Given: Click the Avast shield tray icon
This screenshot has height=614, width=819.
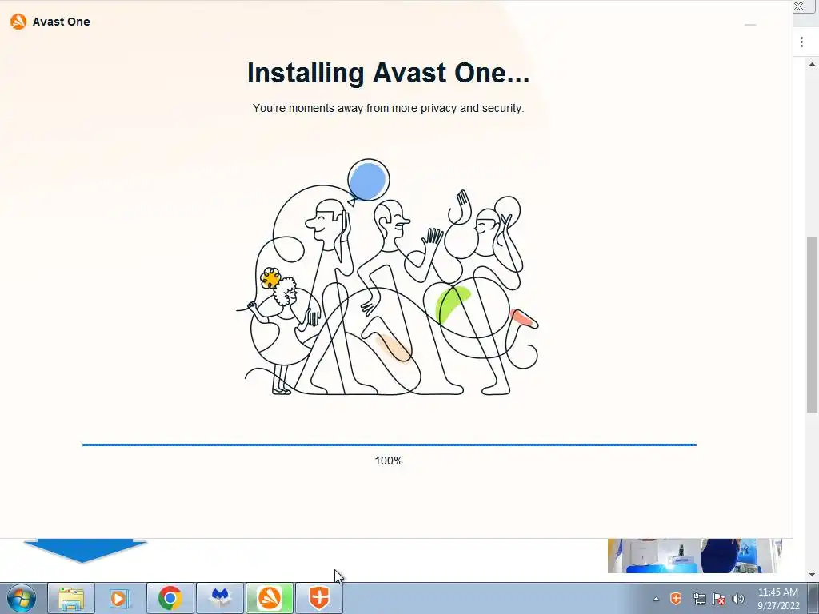Looking at the screenshot, I should tap(676, 598).
